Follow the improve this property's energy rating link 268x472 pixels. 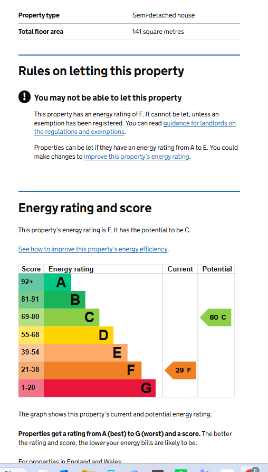(x=137, y=157)
